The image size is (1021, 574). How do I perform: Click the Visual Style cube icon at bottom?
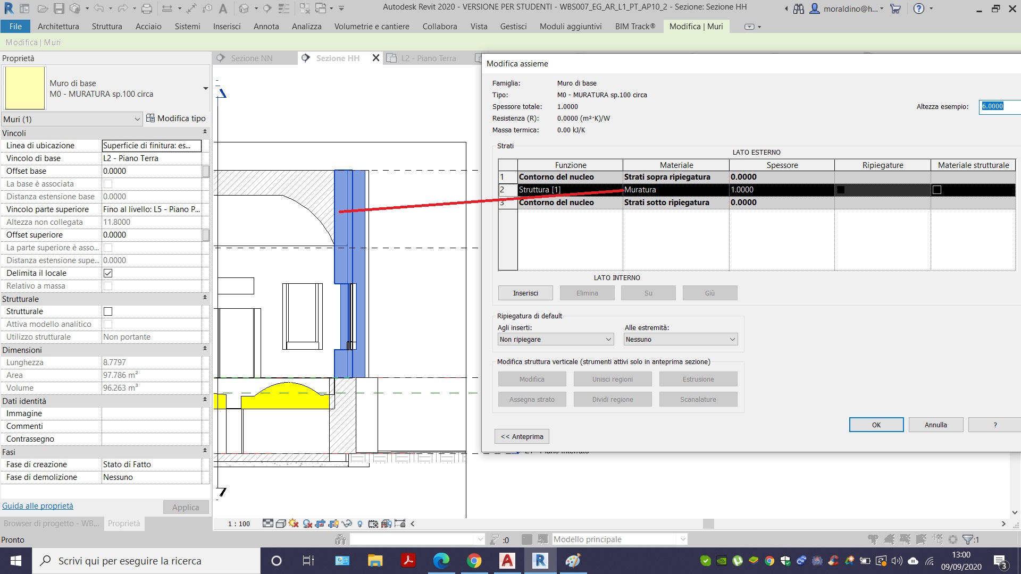(x=280, y=524)
